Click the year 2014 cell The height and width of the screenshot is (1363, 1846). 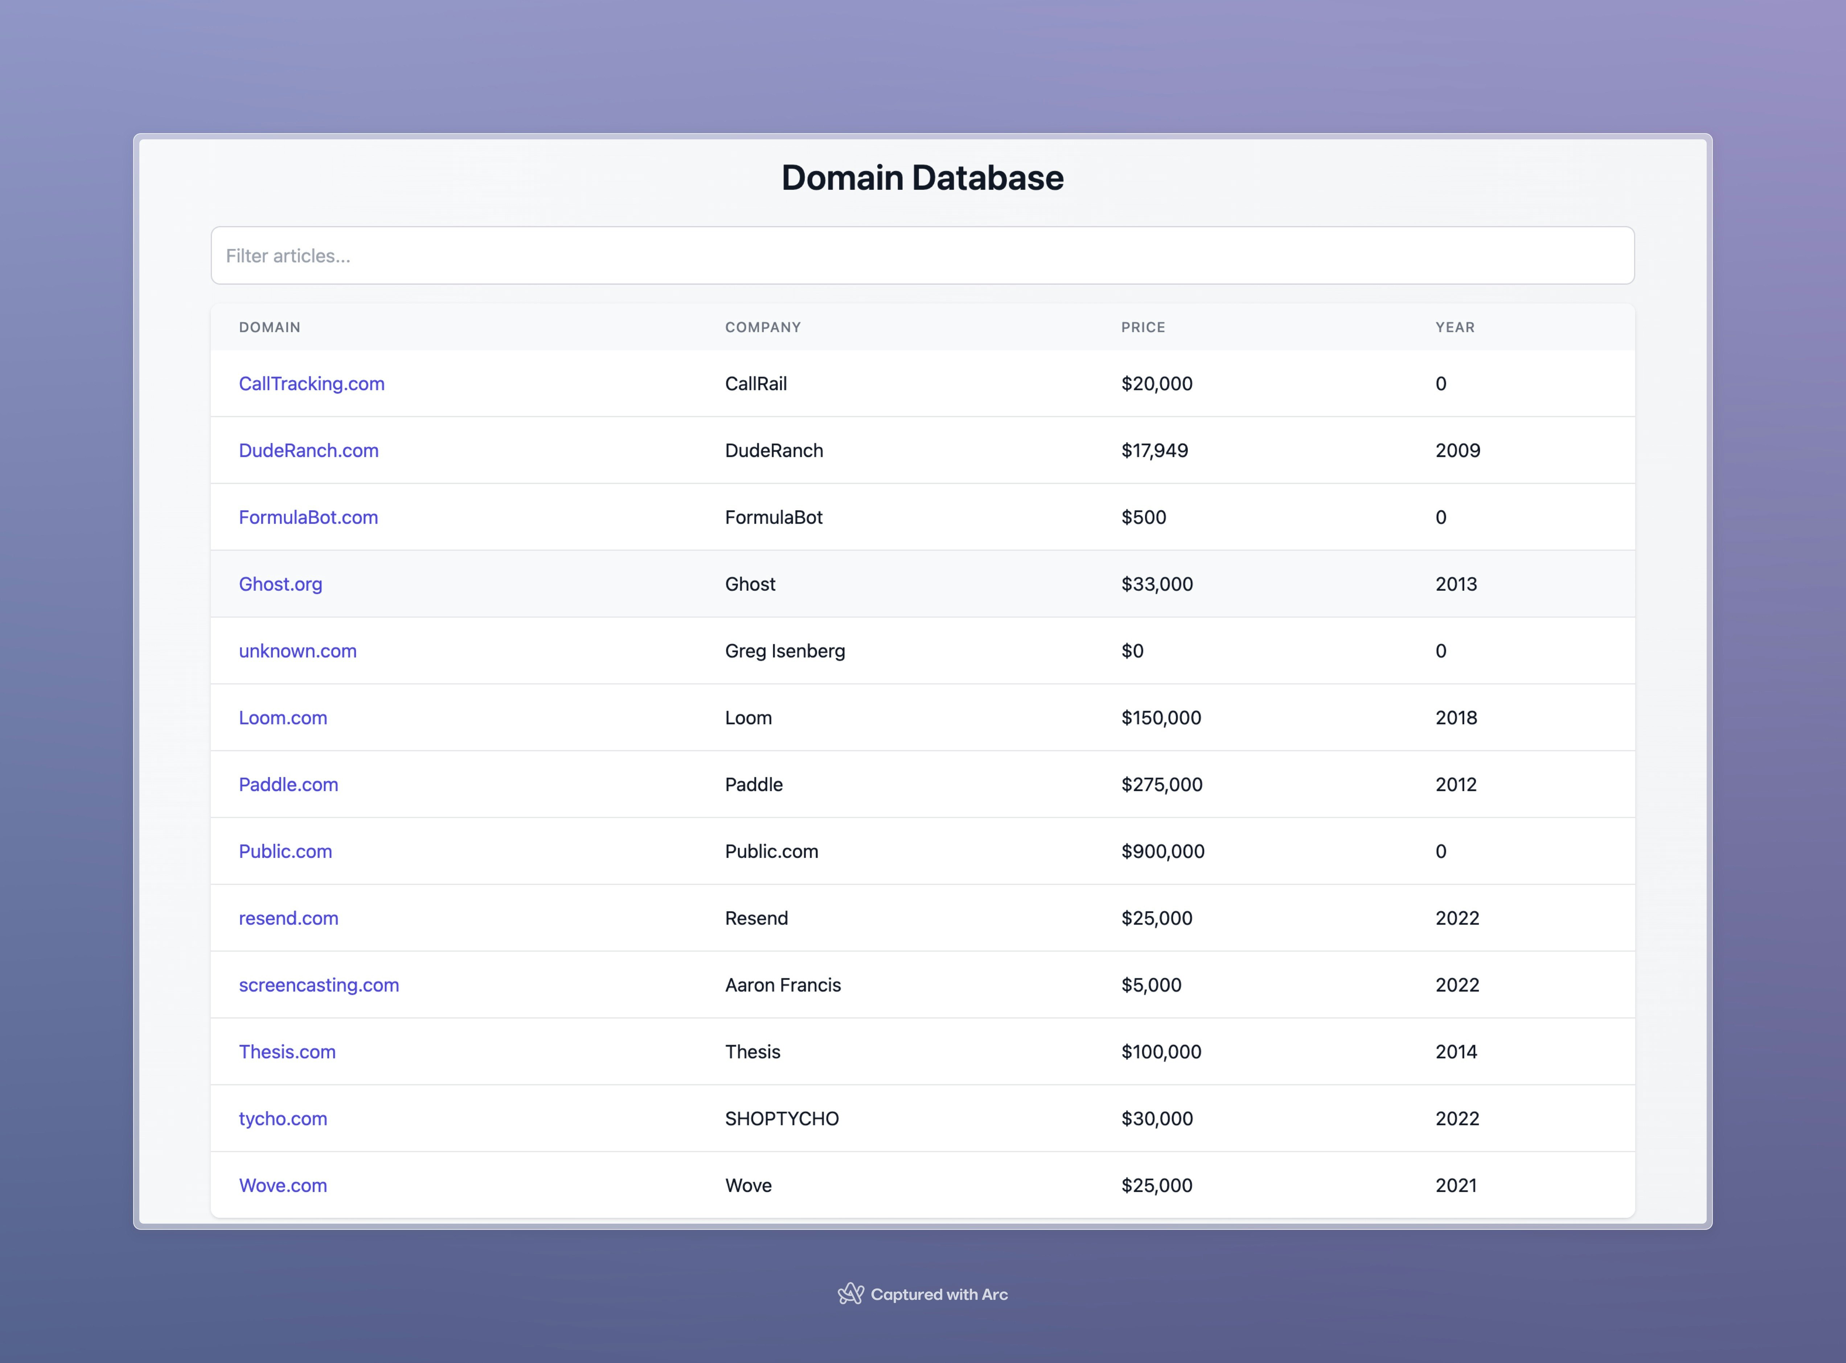tap(1456, 1052)
